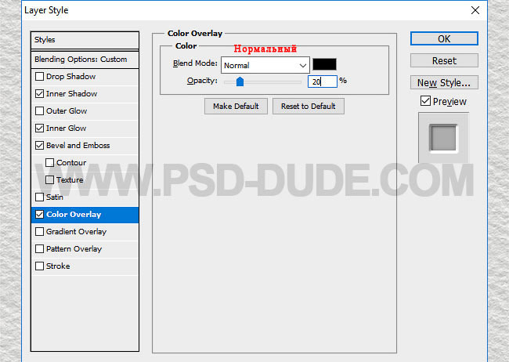The width and height of the screenshot is (509, 362).
Task: Click the style preview thumbnail
Action: pos(443,138)
